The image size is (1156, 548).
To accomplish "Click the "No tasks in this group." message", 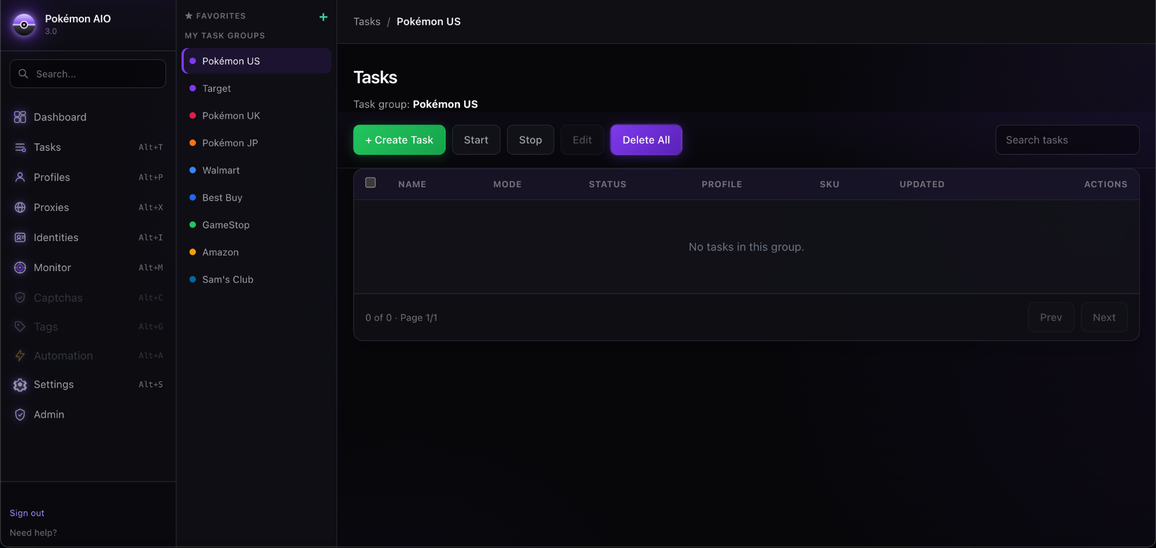I will click(746, 247).
